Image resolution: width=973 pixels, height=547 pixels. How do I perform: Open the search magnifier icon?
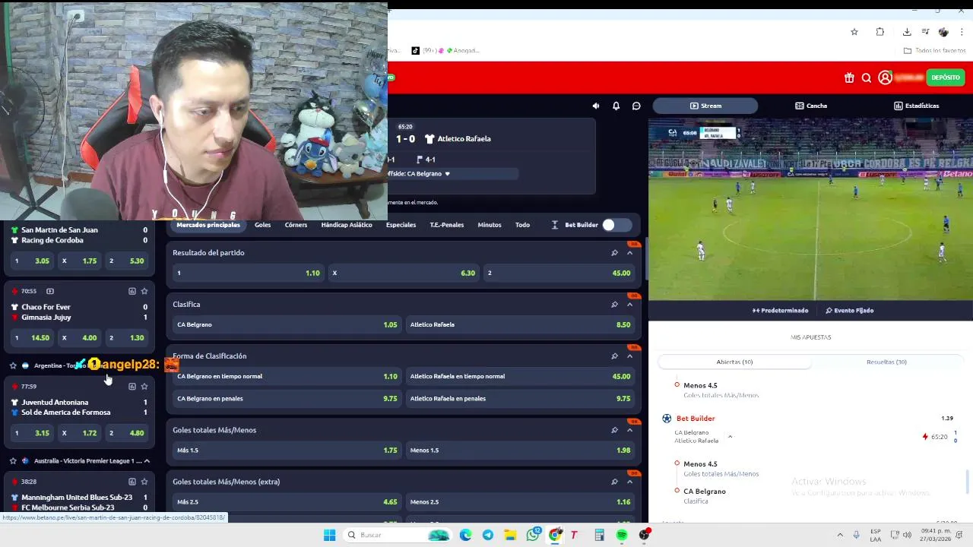point(867,77)
